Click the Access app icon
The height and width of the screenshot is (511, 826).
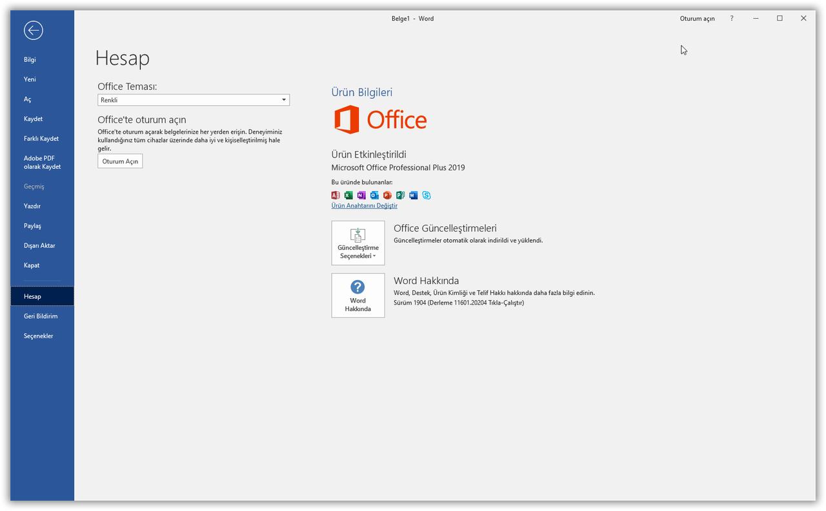336,195
